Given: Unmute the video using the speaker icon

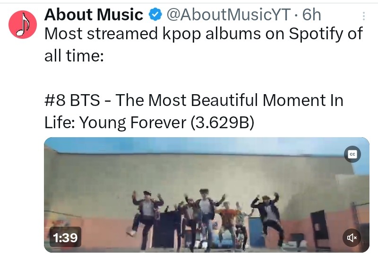Looking at the screenshot, I should pyautogui.click(x=352, y=238).
